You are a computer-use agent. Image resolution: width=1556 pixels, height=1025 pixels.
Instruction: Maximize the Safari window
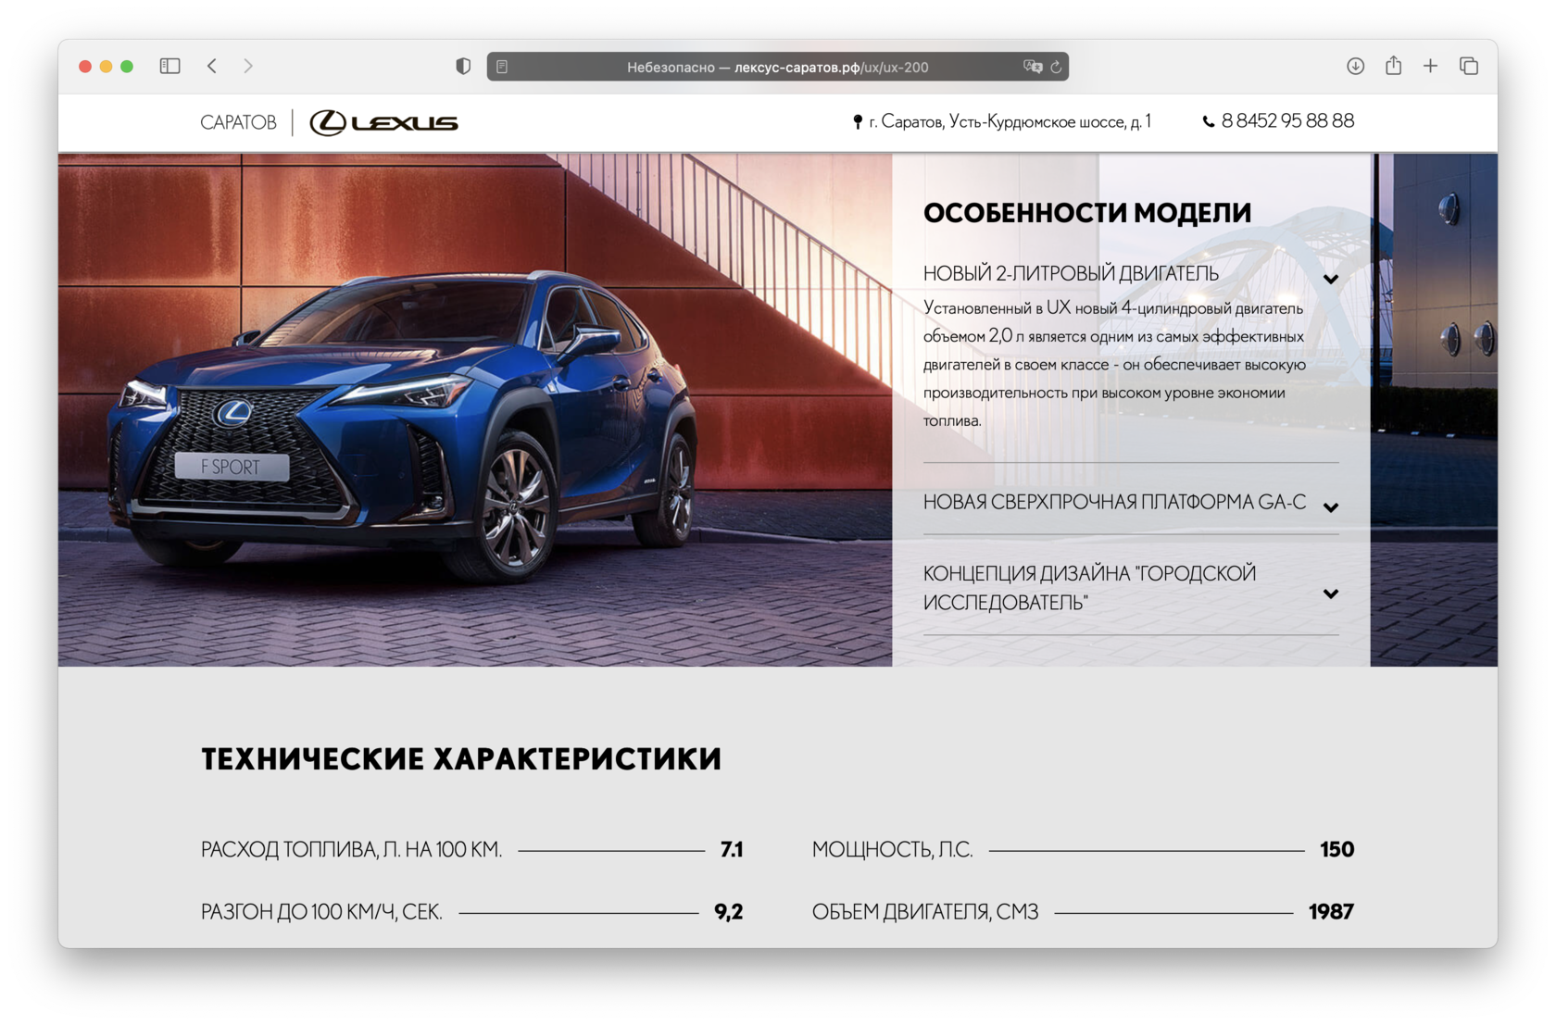(x=127, y=66)
